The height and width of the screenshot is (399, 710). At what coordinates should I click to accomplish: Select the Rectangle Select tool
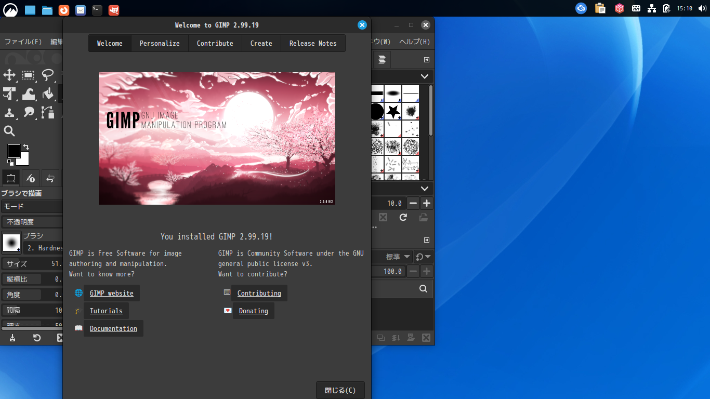pyautogui.click(x=29, y=75)
